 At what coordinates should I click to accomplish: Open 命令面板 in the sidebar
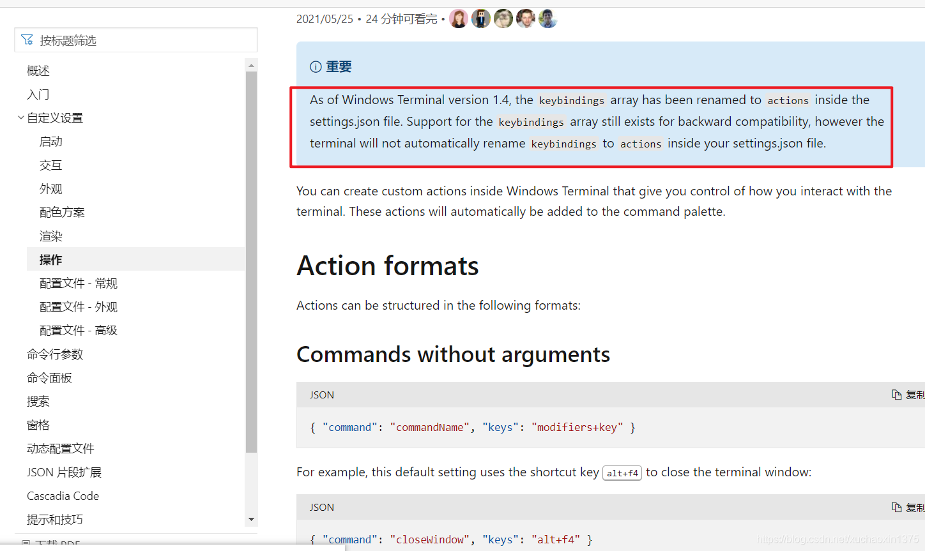(x=49, y=377)
